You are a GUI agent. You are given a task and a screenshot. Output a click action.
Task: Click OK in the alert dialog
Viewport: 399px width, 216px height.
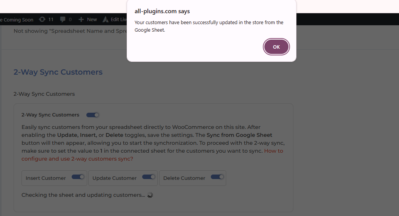coord(276,47)
